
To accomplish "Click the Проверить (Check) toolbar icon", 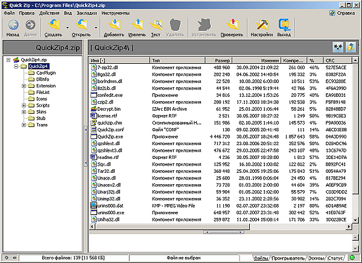I will pos(232,24).
